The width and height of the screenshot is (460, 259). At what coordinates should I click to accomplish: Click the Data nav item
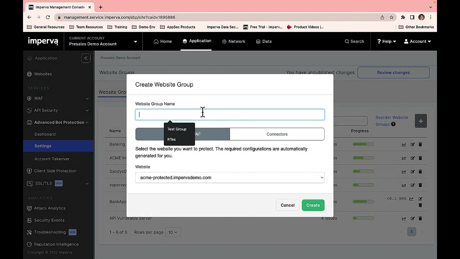264,41
